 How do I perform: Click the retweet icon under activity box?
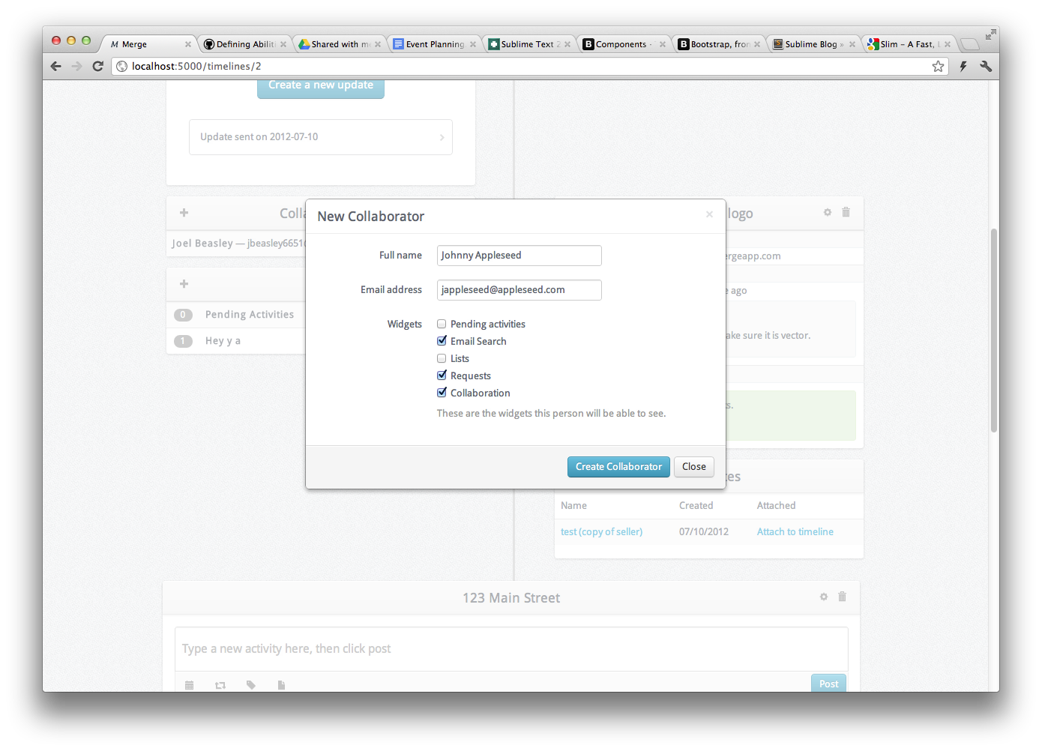tap(220, 685)
